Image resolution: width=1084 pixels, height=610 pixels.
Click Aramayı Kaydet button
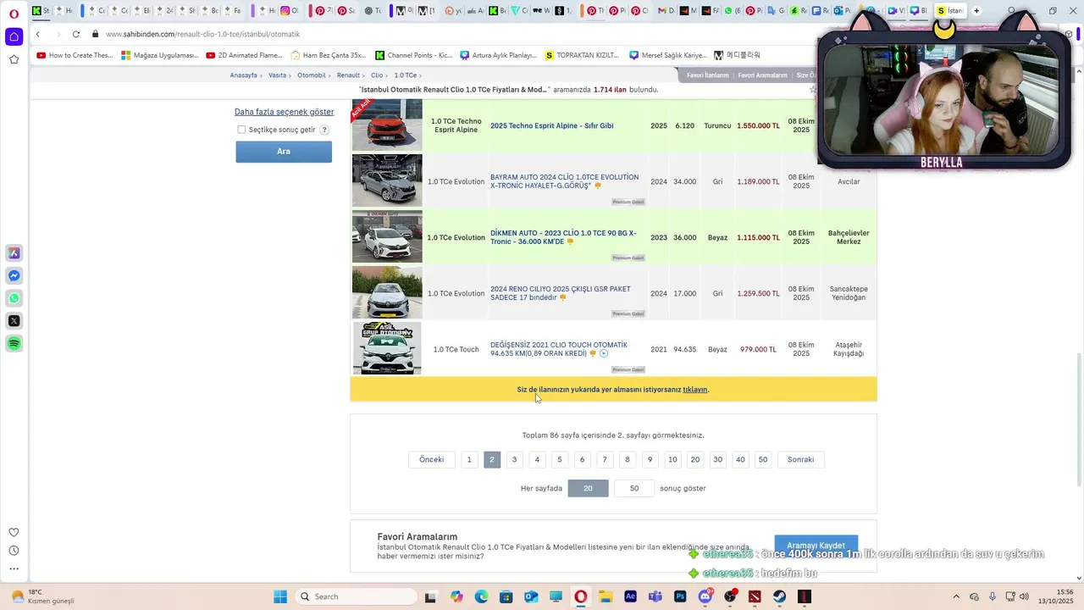[816, 546]
